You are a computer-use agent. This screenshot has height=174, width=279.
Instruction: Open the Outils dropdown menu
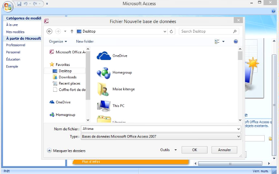click(x=169, y=150)
